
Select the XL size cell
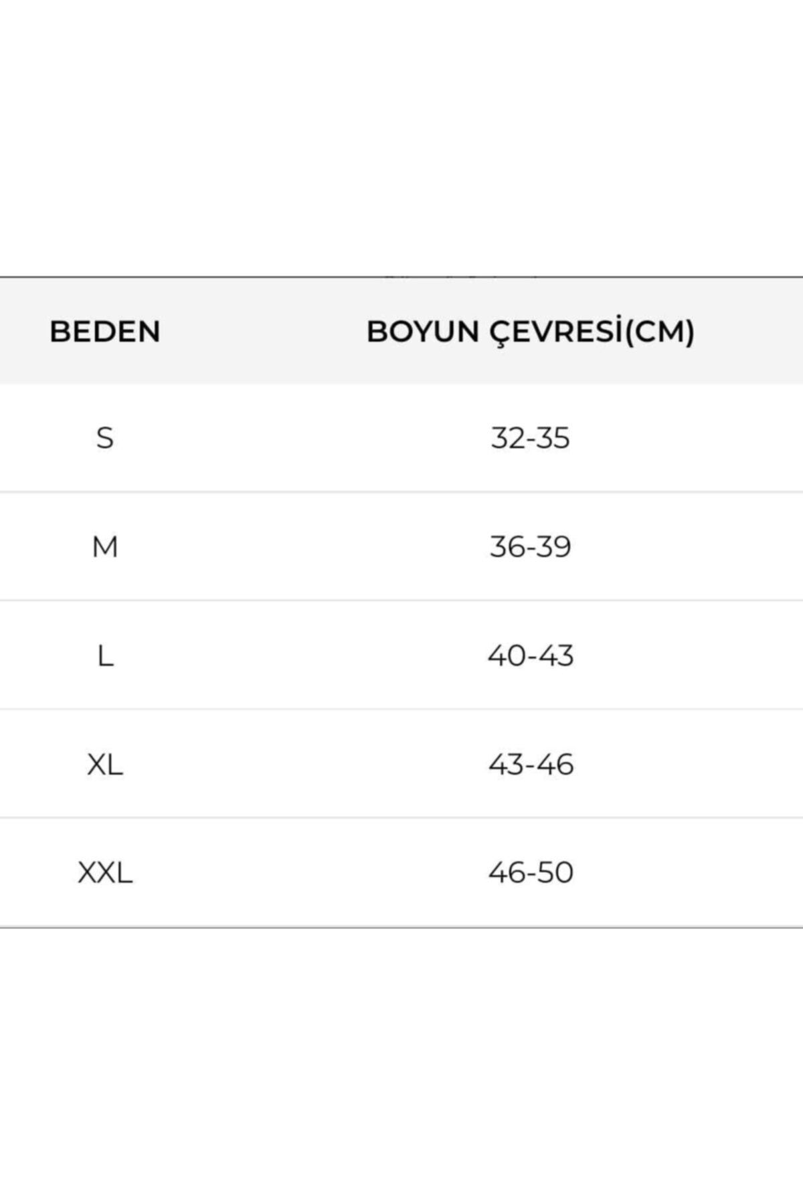(x=105, y=765)
